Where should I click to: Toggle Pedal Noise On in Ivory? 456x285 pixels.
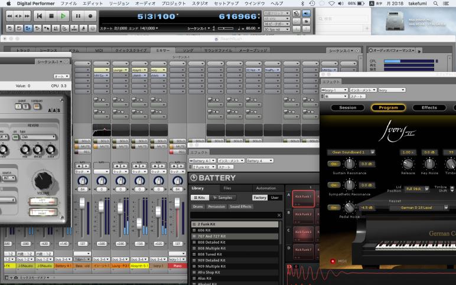click(x=334, y=208)
